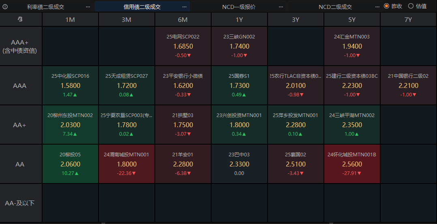Open the more options dots beside NCD二级成交

[378, 7]
